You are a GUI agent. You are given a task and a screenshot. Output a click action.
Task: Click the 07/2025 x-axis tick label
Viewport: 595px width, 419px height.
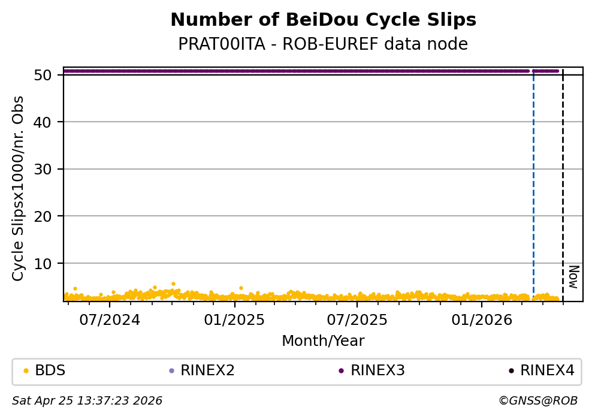(x=357, y=319)
